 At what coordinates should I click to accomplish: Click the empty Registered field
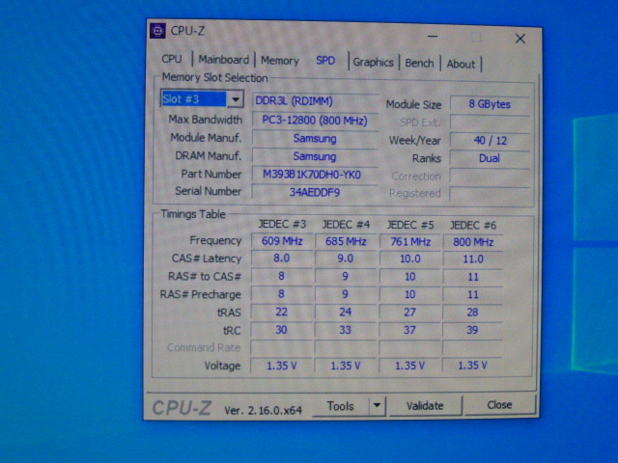pyautogui.click(x=490, y=194)
